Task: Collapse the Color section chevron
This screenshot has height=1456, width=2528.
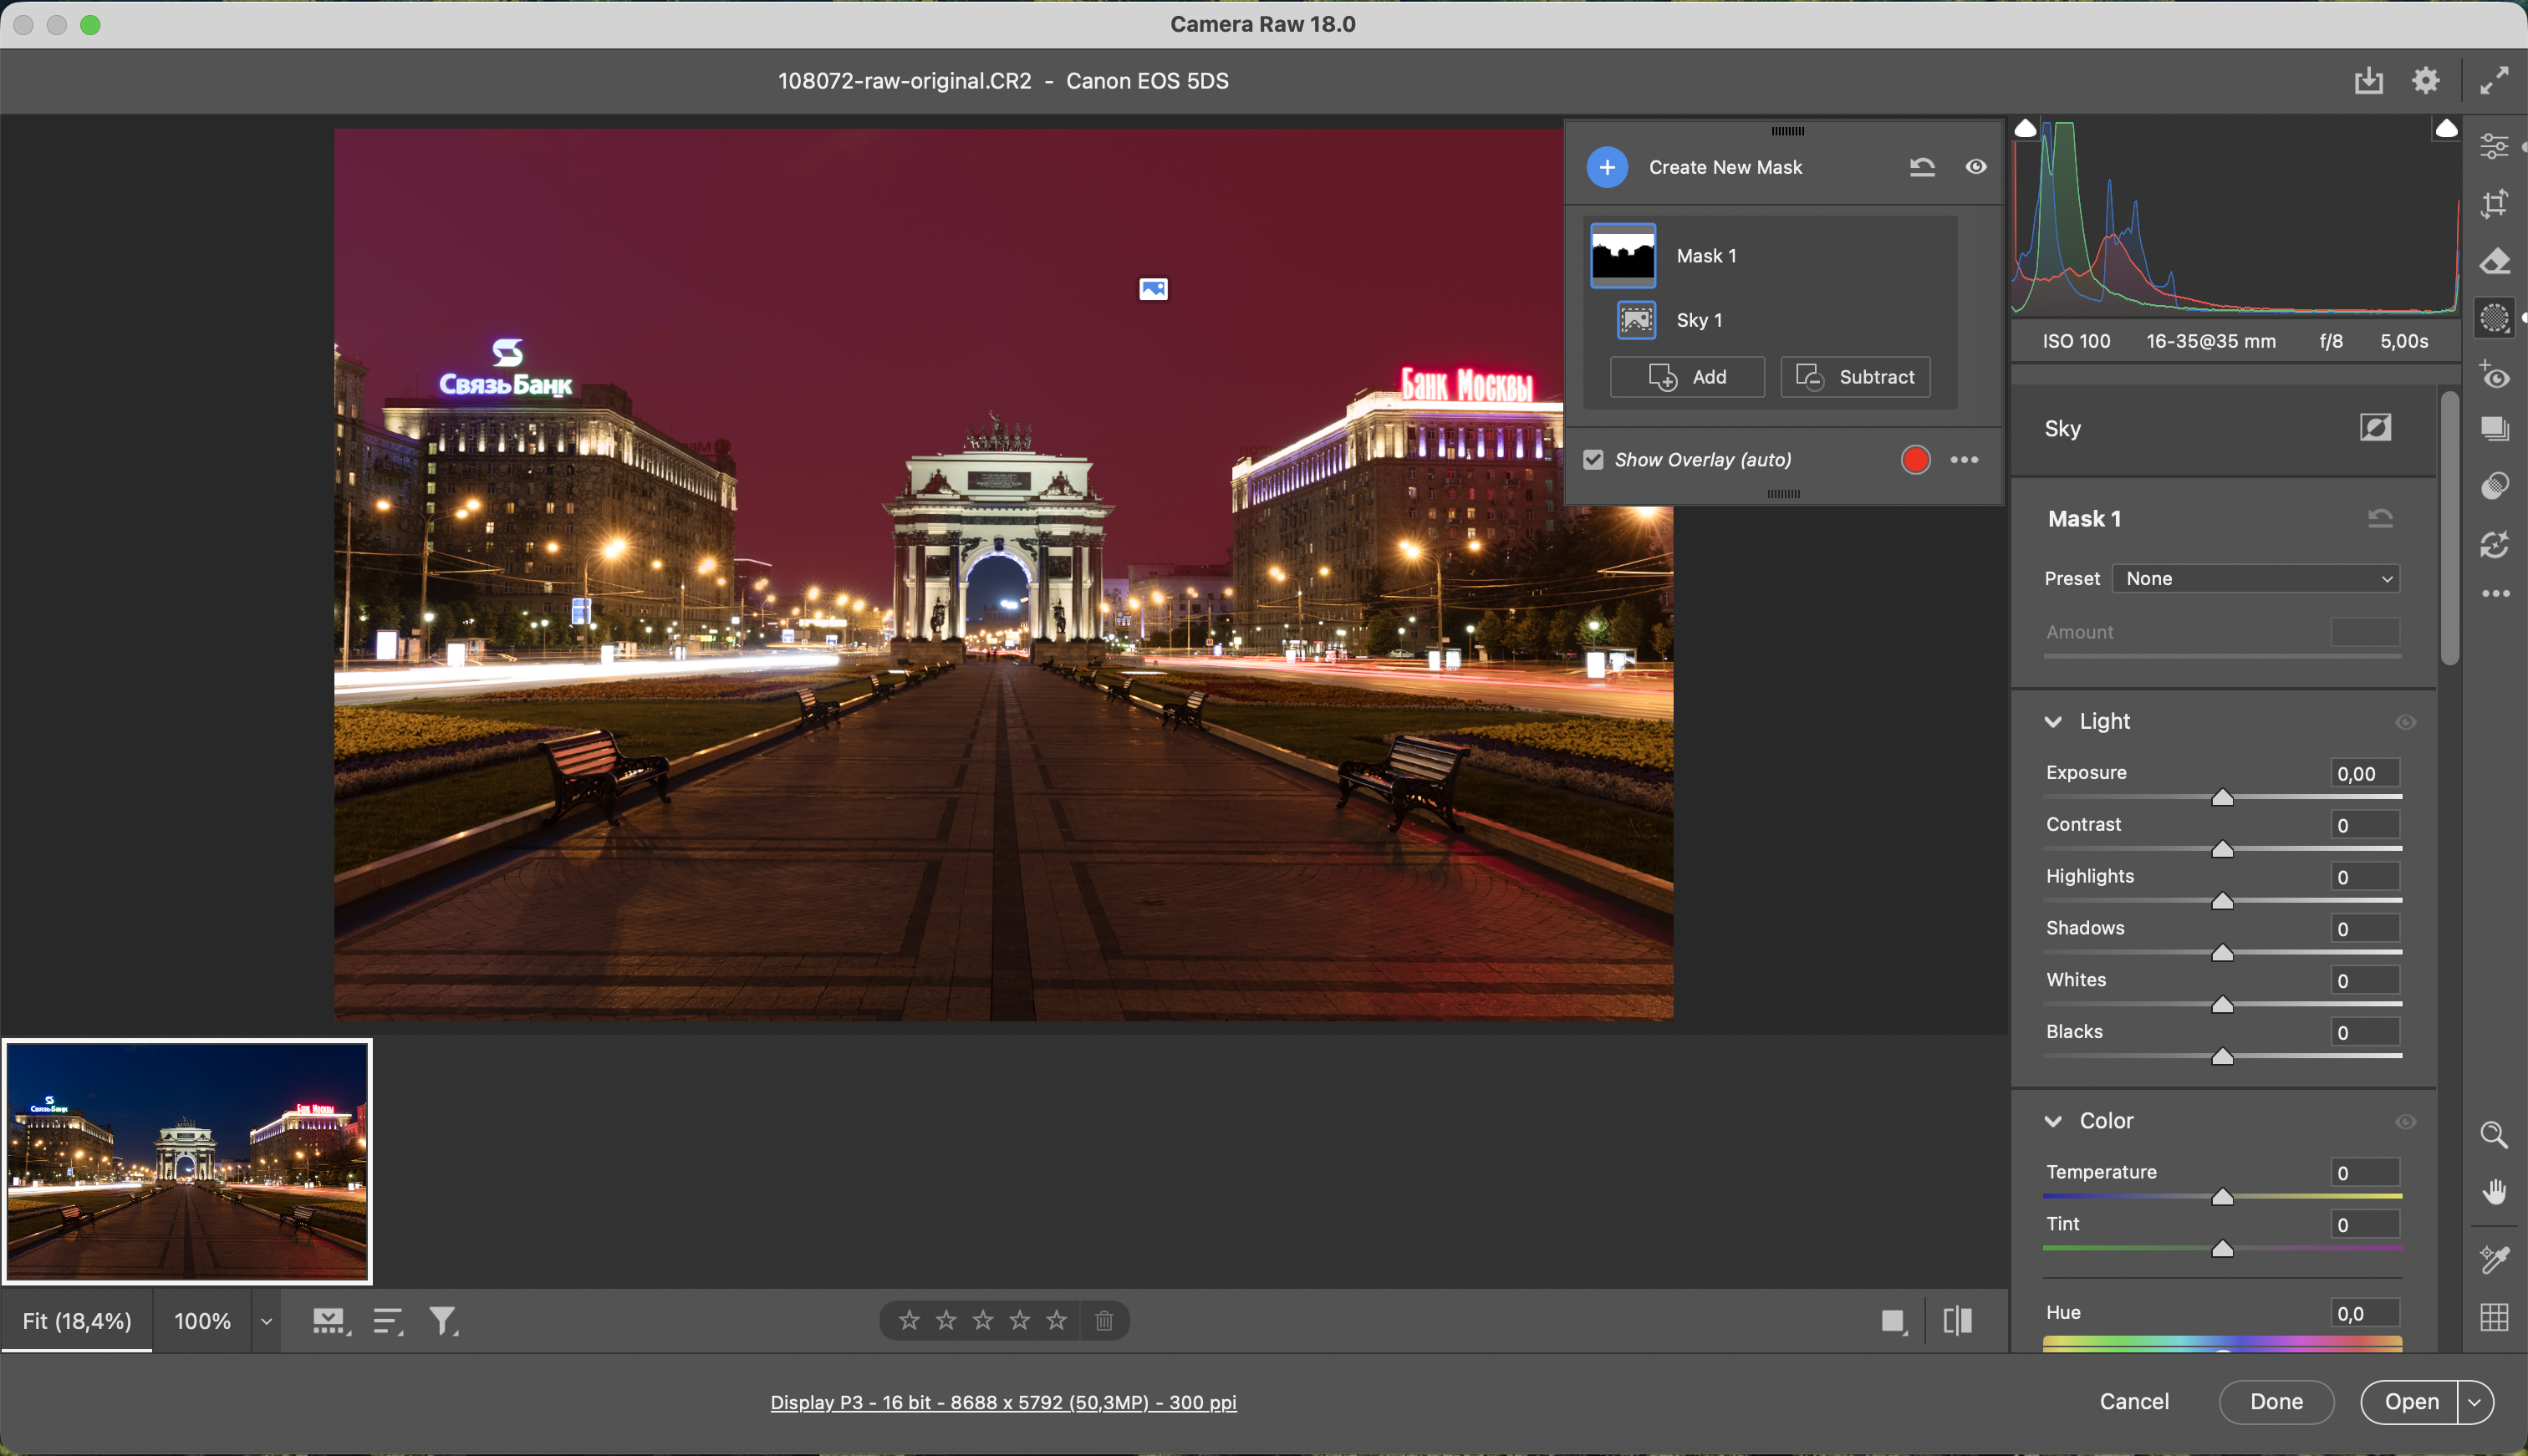Action: point(2053,1121)
